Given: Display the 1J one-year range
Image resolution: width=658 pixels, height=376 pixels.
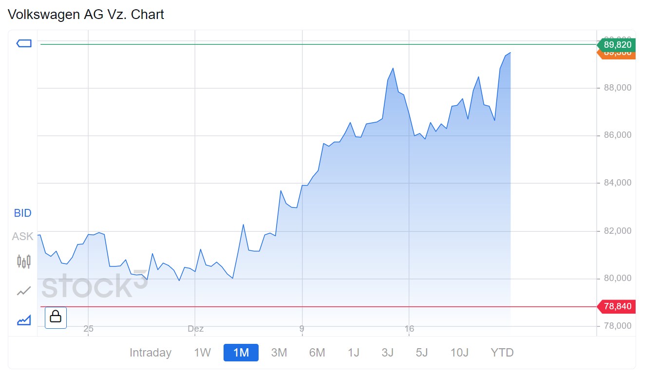Looking at the screenshot, I should (354, 353).
